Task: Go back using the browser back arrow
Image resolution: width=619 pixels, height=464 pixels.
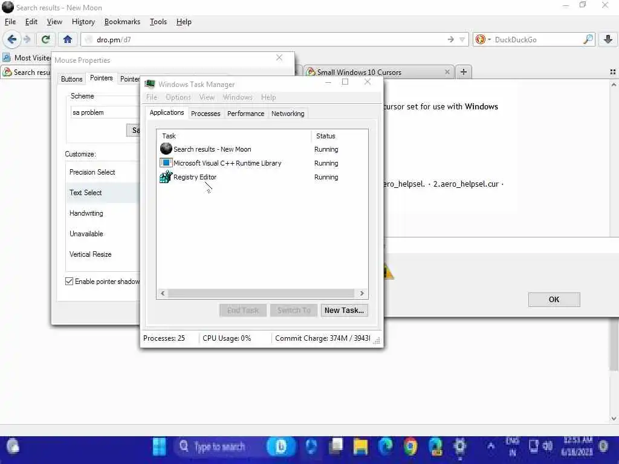Action: (x=12, y=39)
